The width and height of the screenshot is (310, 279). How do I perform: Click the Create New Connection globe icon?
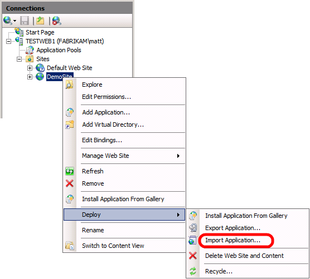coord(8,21)
